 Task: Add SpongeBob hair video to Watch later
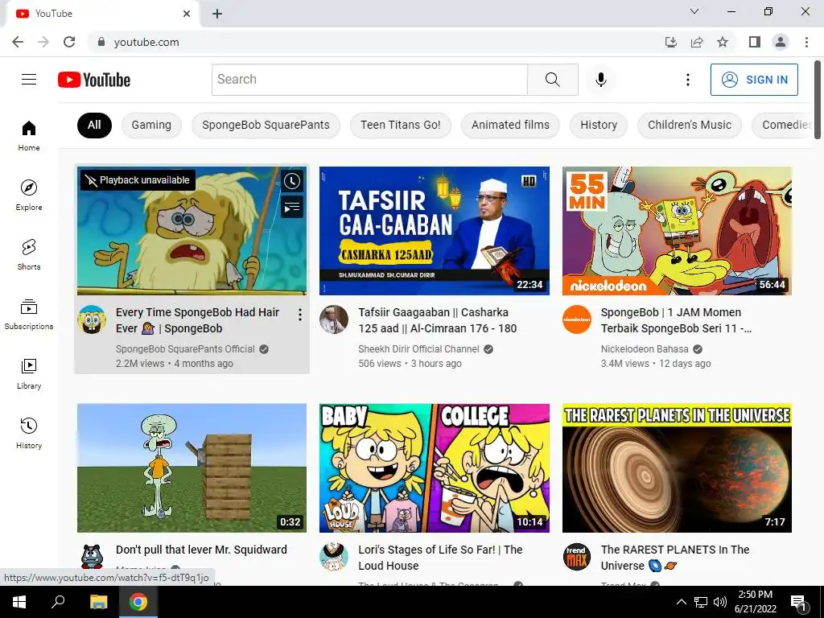[x=292, y=181]
